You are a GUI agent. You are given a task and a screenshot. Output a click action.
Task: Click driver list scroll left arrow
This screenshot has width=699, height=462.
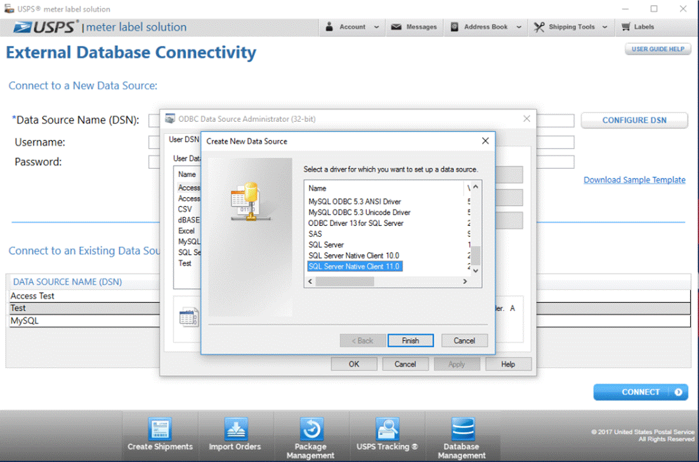[310, 281]
